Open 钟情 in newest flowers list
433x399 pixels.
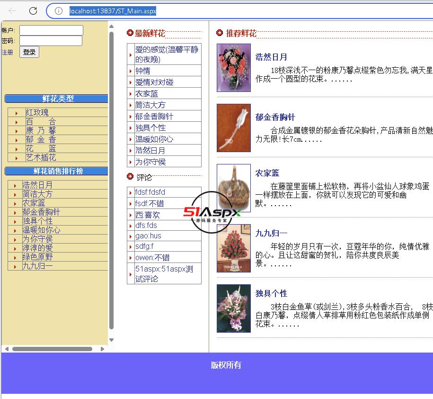click(143, 71)
